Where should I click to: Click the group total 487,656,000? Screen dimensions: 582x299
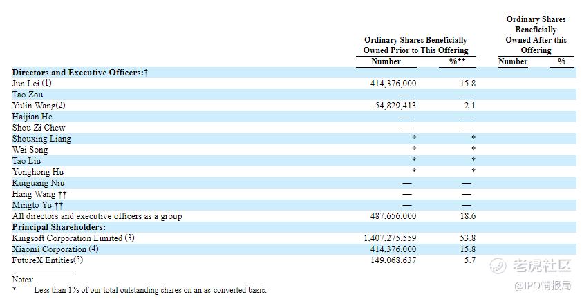pyautogui.click(x=393, y=216)
